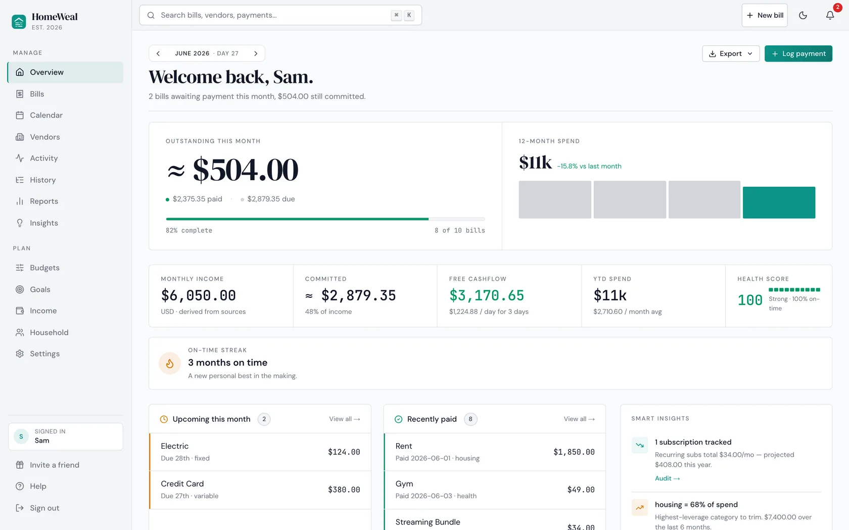Click the search bills, vendors, payments field
849x530 pixels.
(280, 15)
